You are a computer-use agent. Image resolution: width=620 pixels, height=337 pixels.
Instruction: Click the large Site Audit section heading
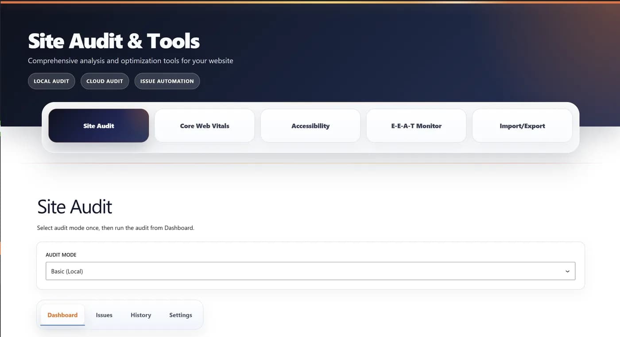[75, 207]
